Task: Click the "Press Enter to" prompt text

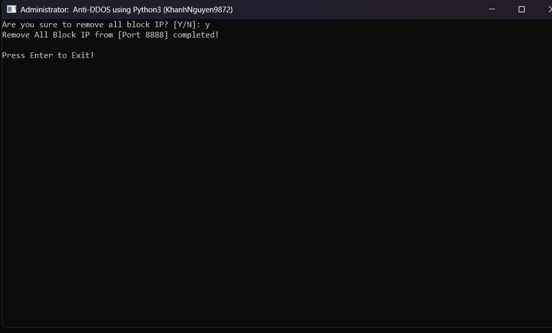Action: [34, 55]
